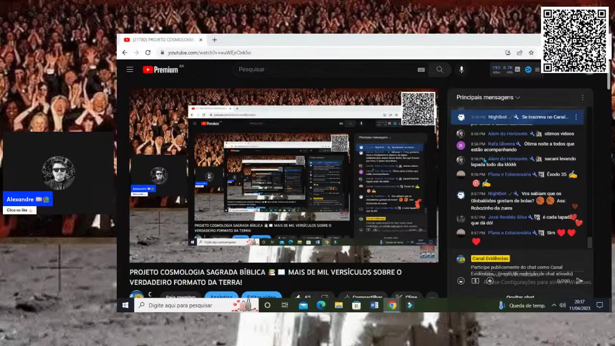The image size is (615, 346).
Task: Open a new browser tab
Action: pyautogui.click(x=215, y=40)
